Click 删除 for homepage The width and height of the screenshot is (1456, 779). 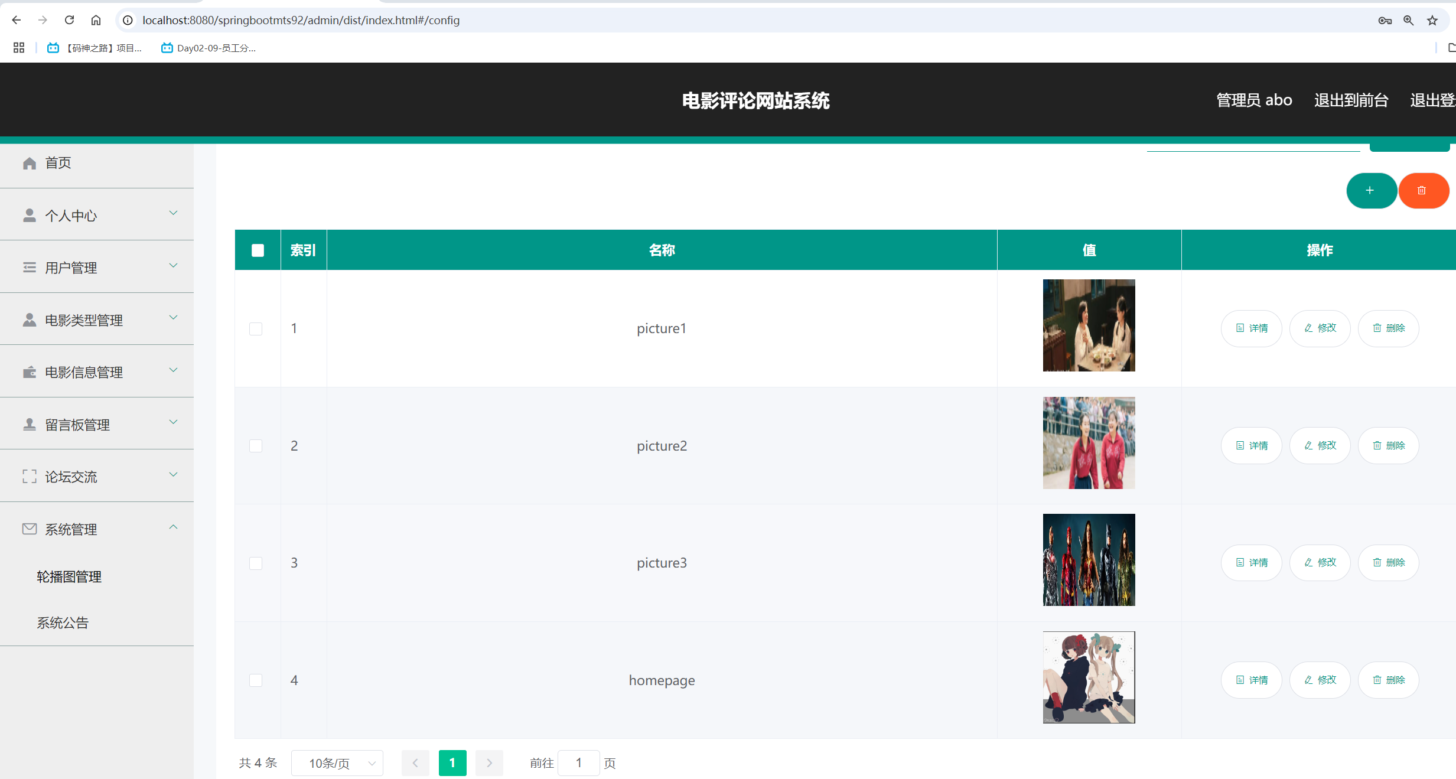tap(1389, 680)
